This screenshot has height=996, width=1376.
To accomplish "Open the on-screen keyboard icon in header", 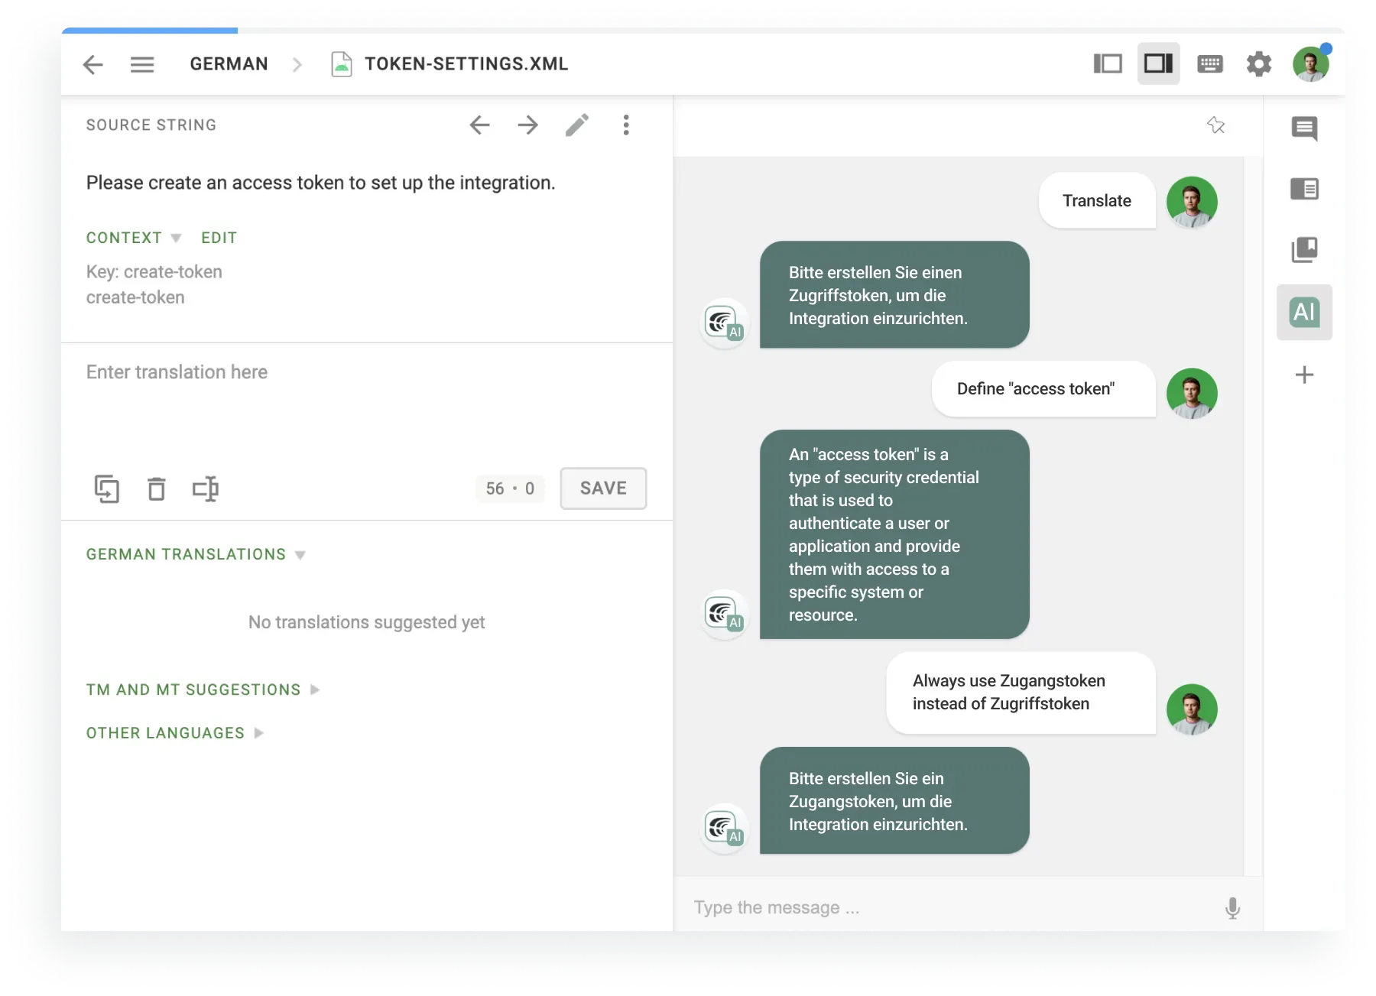I will point(1210,64).
